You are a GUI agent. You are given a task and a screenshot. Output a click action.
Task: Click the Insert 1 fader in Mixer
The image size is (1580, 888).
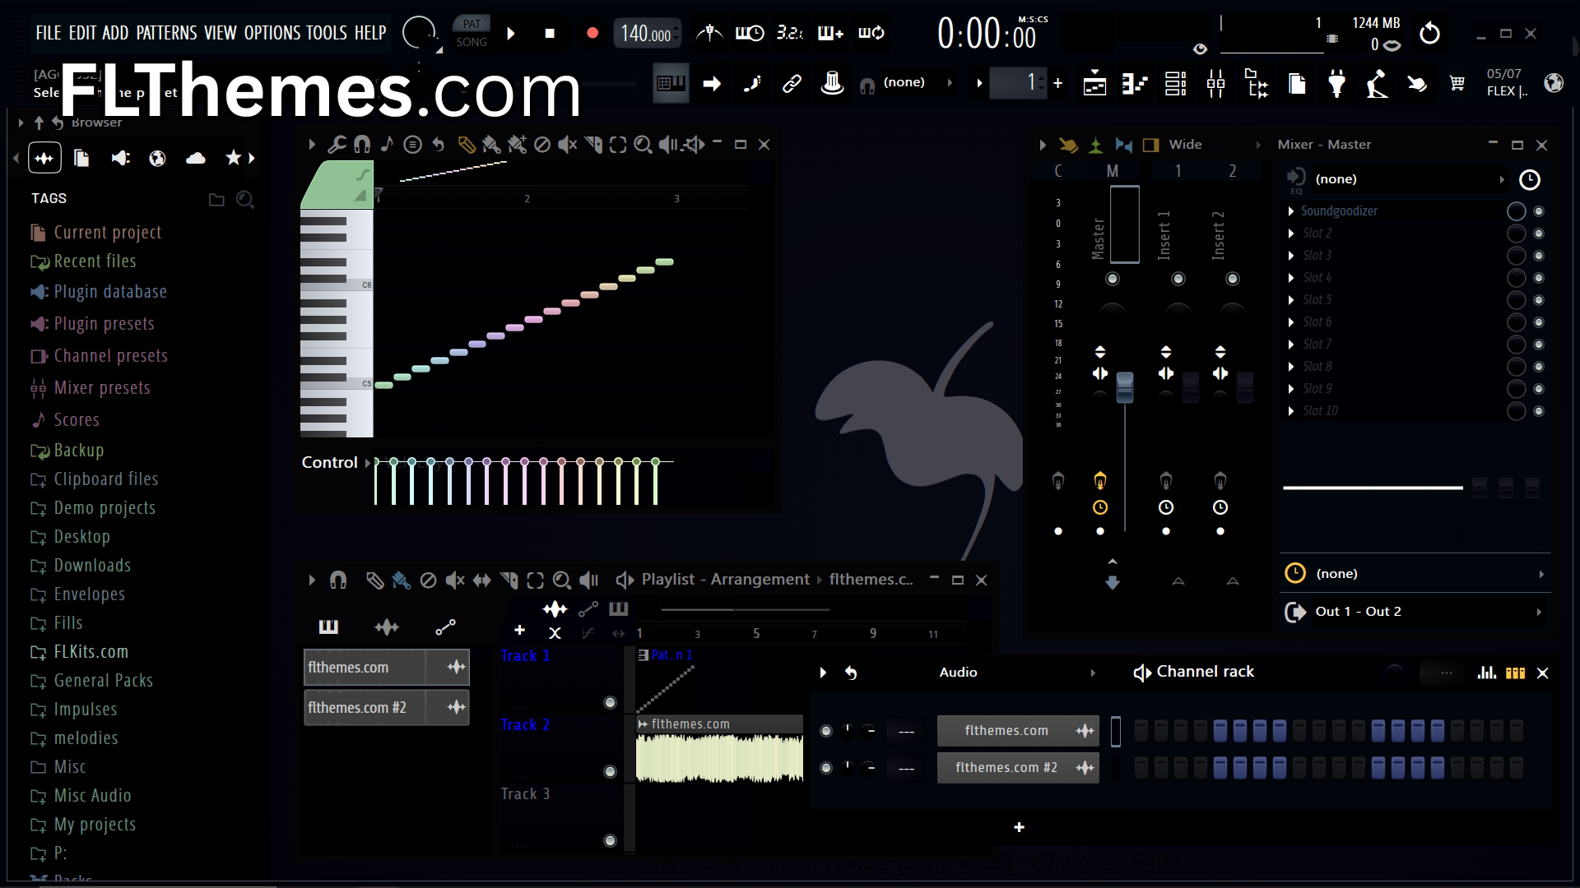pos(1191,387)
